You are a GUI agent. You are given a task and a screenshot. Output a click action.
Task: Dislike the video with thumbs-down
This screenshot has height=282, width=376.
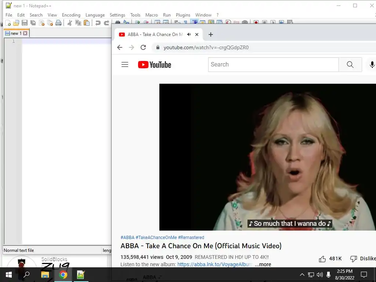[x=363, y=259]
